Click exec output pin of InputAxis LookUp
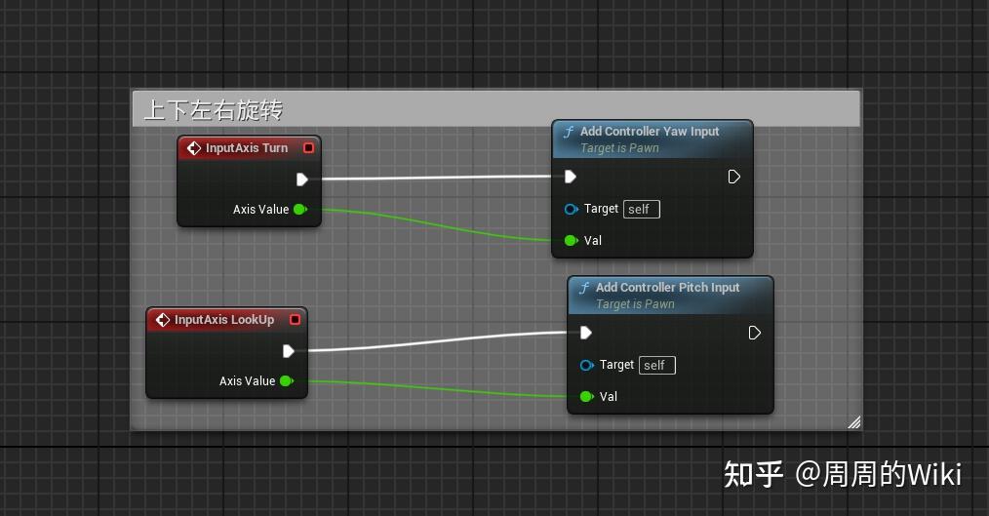 coord(289,351)
